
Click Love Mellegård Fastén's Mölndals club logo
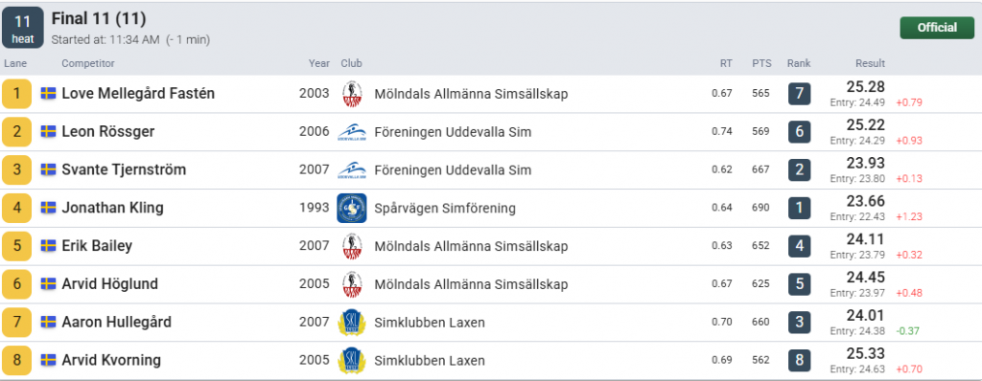[351, 94]
